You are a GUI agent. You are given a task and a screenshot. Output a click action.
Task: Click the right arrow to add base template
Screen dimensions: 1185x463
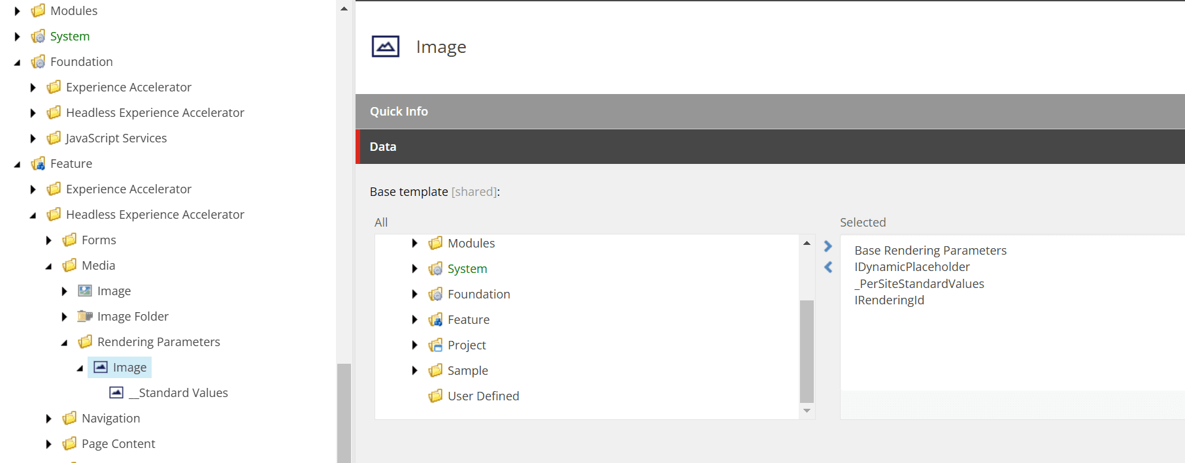827,246
